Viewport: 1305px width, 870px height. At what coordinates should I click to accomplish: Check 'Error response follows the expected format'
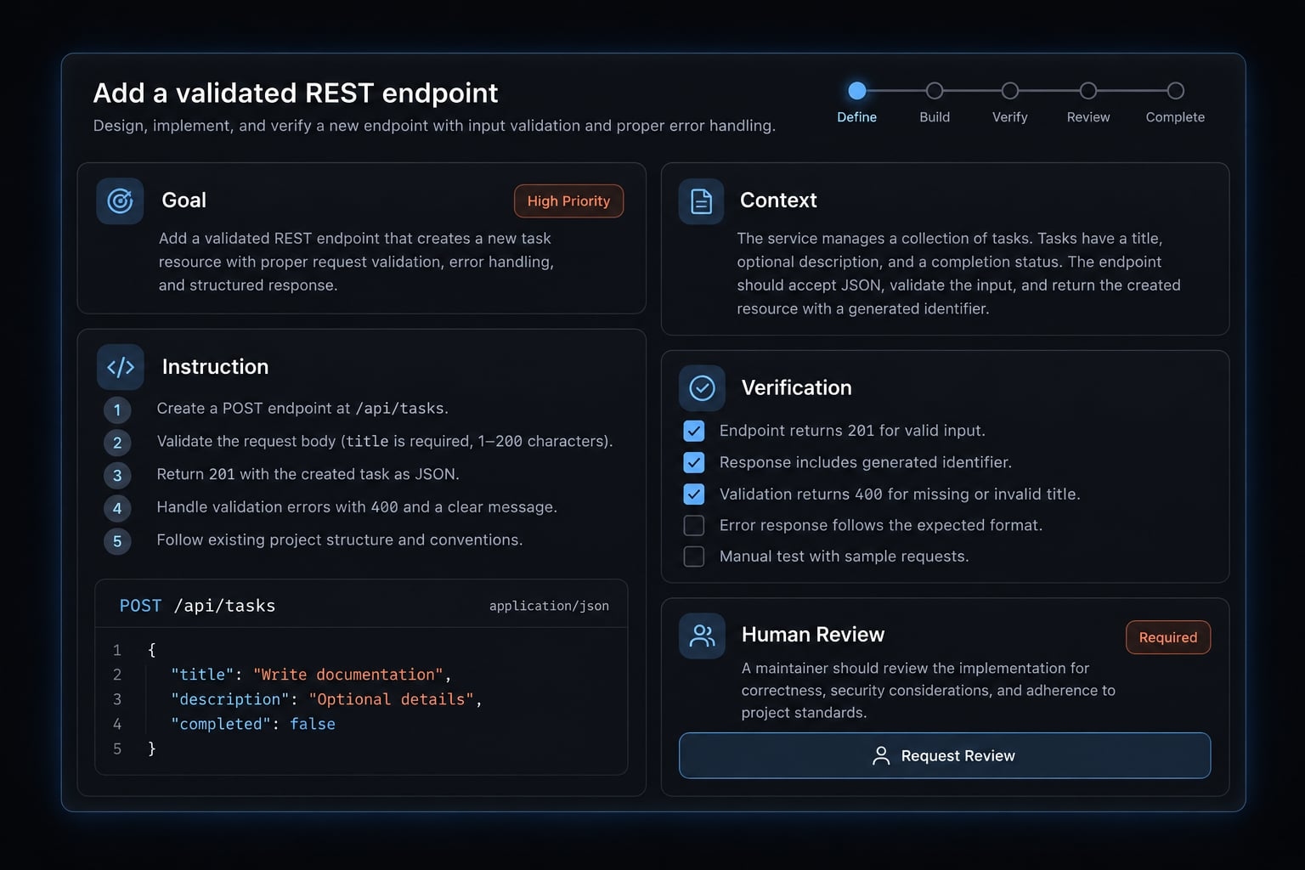694,525
